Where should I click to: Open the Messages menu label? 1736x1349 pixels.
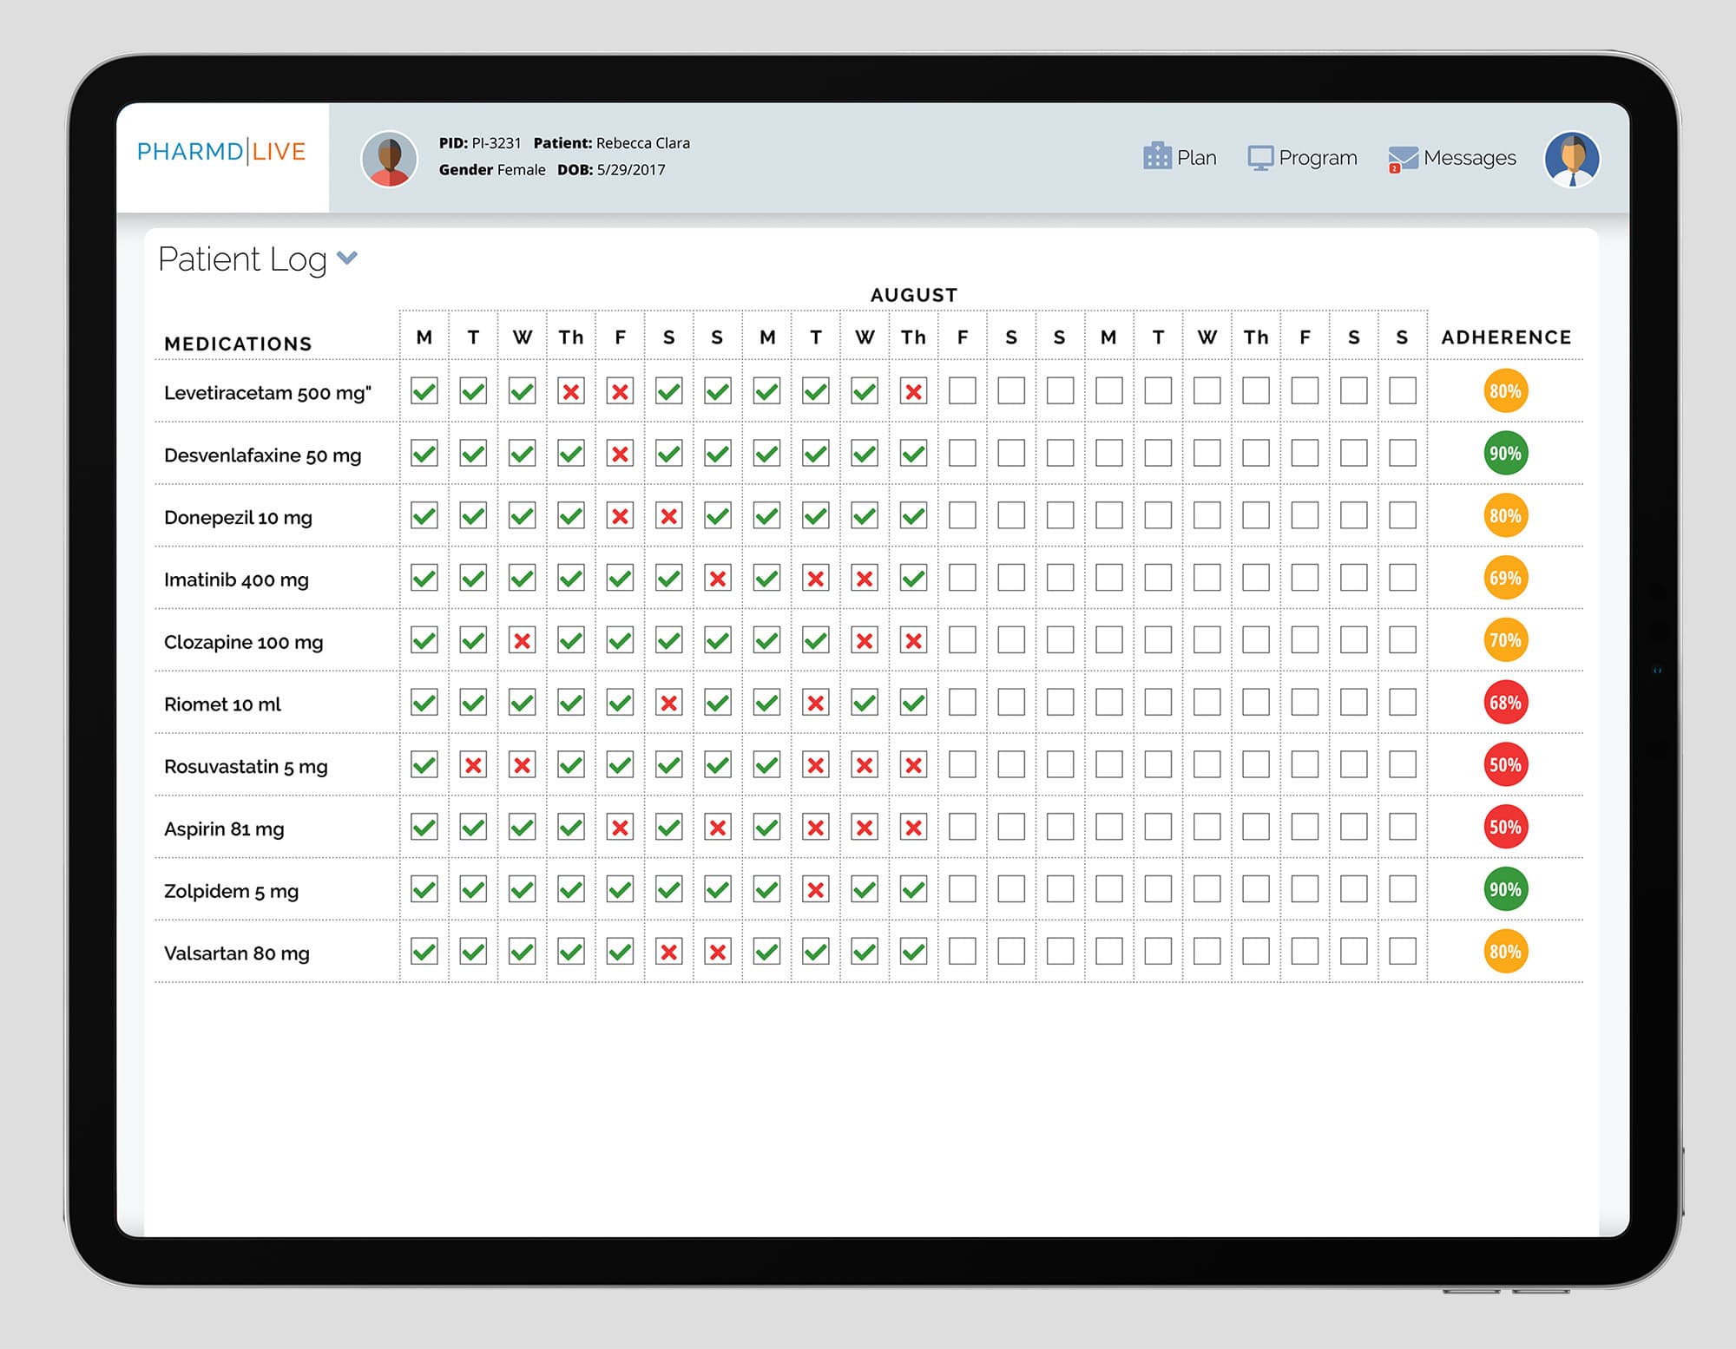click(1469, 158)
